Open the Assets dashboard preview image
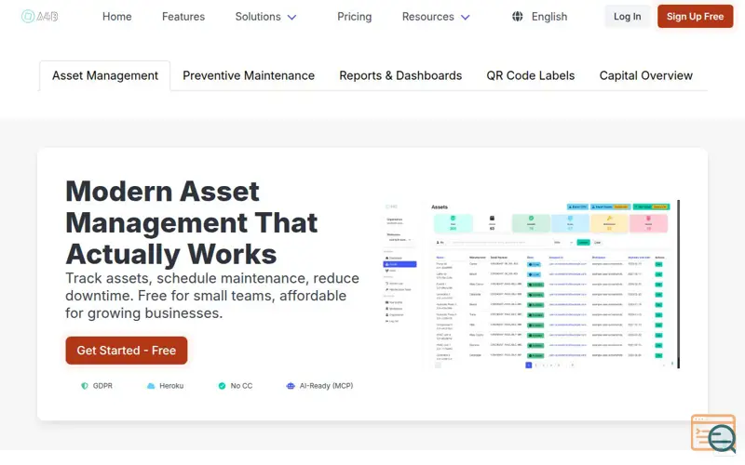Image resolution: width=745 pixels, height=465 pixels. 532,285
